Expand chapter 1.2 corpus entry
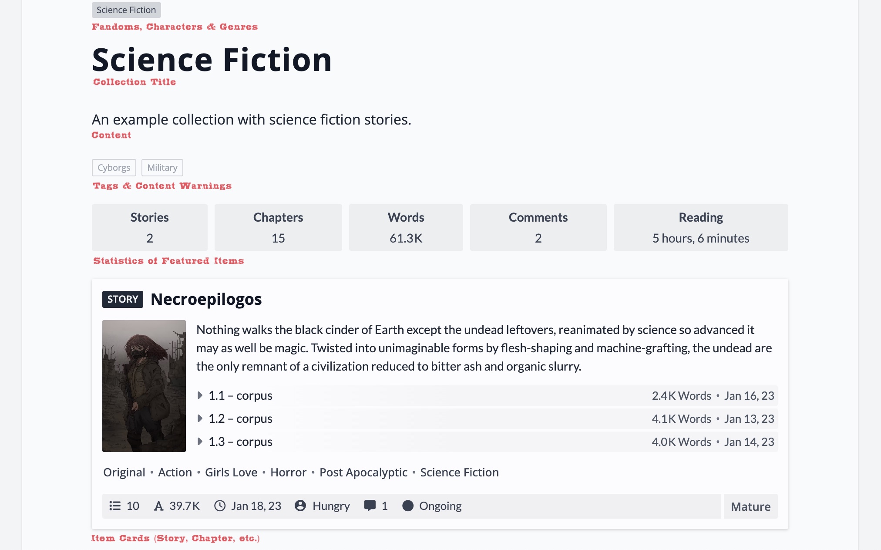Viewport: 881px width, 550px height. (x=201, y=418)
